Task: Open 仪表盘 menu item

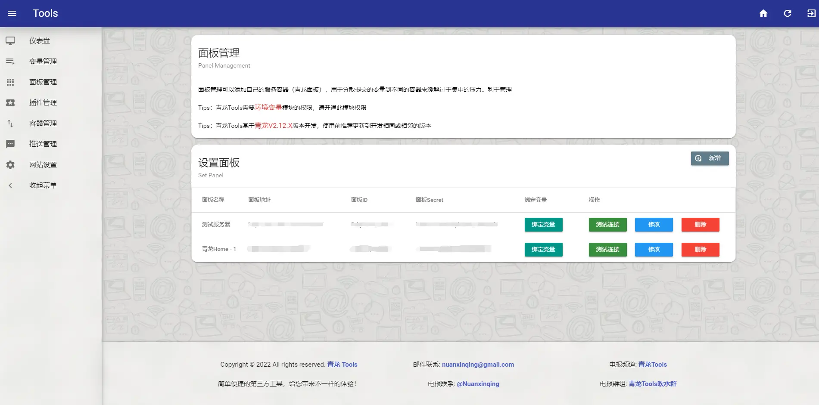Action: (40, 41)
